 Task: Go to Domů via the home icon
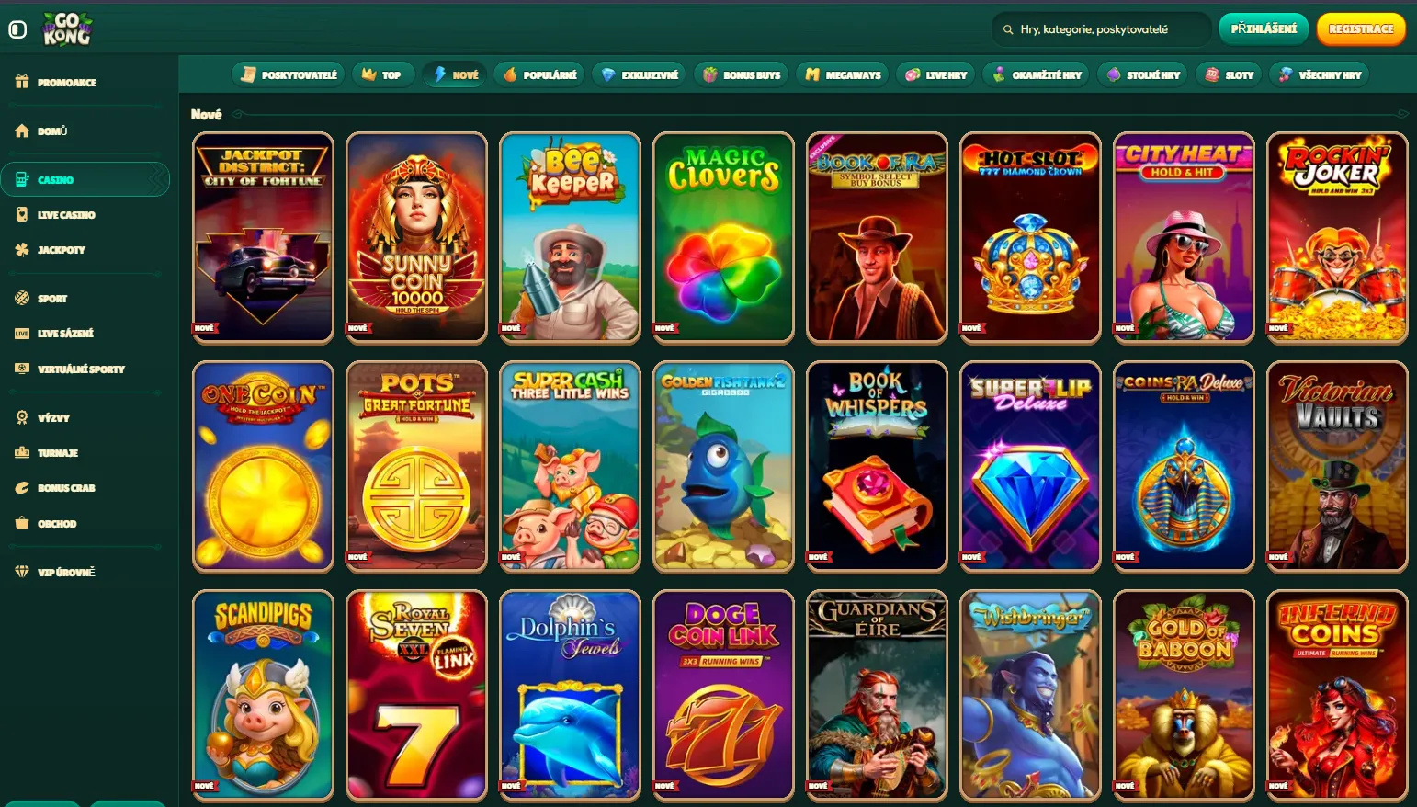[22, 131]
